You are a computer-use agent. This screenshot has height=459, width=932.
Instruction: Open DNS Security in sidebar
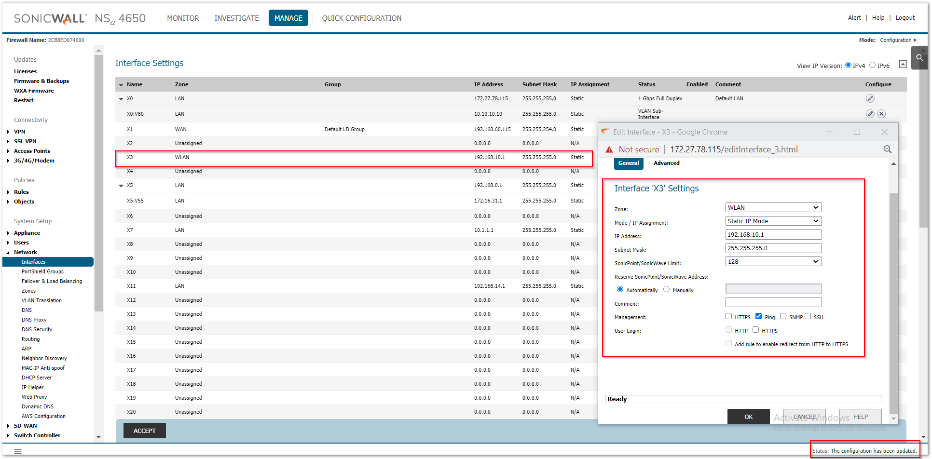[37, 329]
